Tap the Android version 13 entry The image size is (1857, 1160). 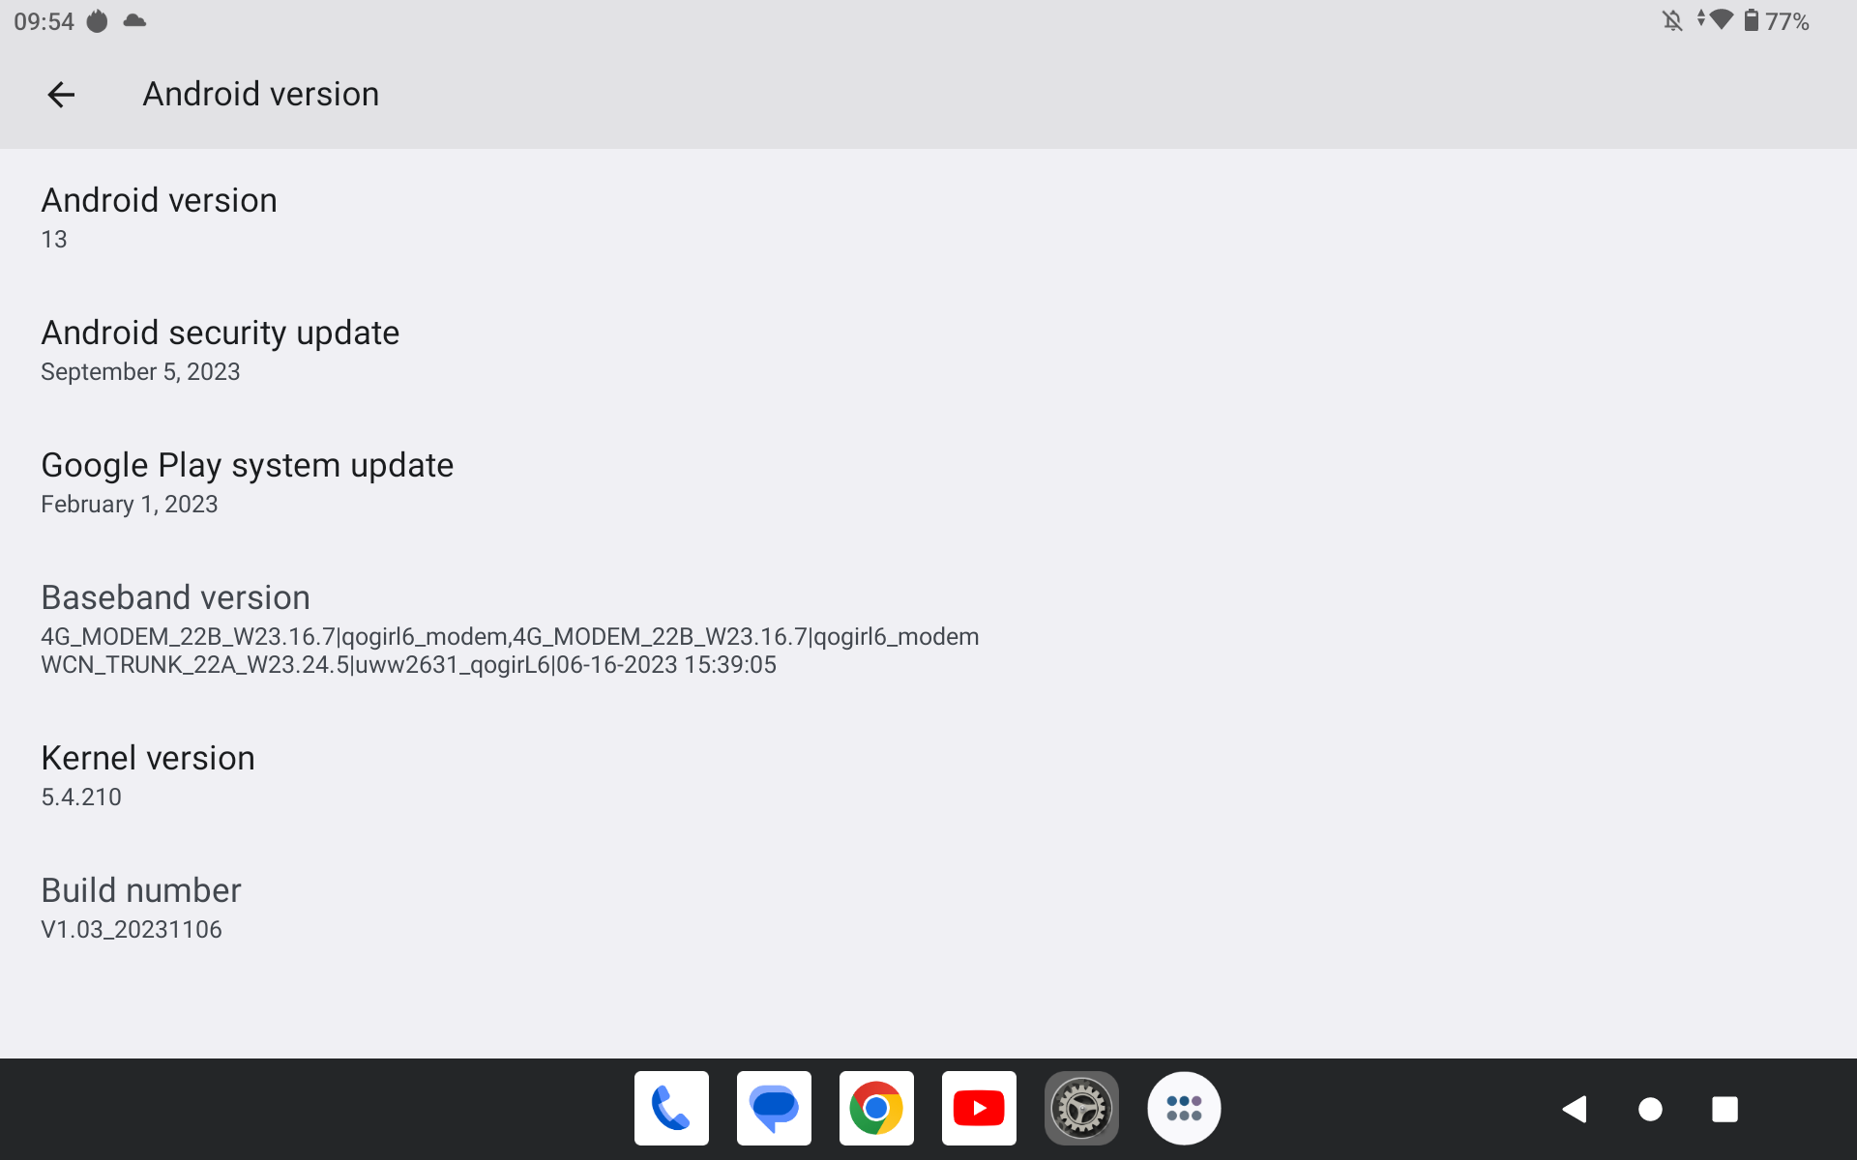pyautogui.click(x=159, y=217)
